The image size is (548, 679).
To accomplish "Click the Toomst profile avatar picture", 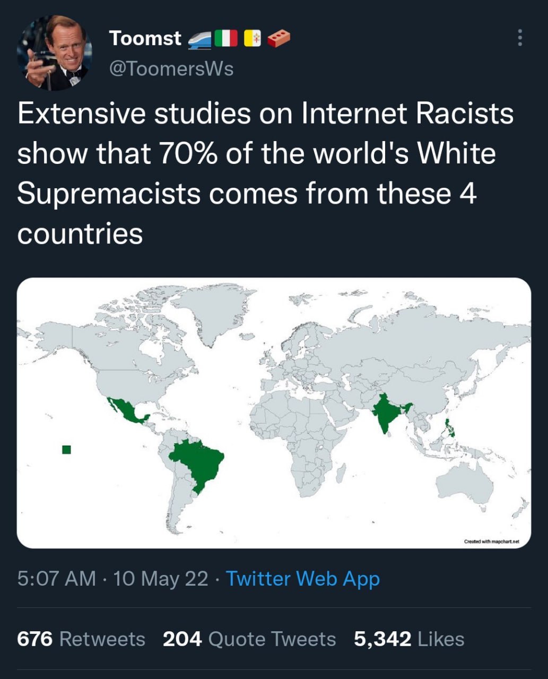I will tap(55, 52).
